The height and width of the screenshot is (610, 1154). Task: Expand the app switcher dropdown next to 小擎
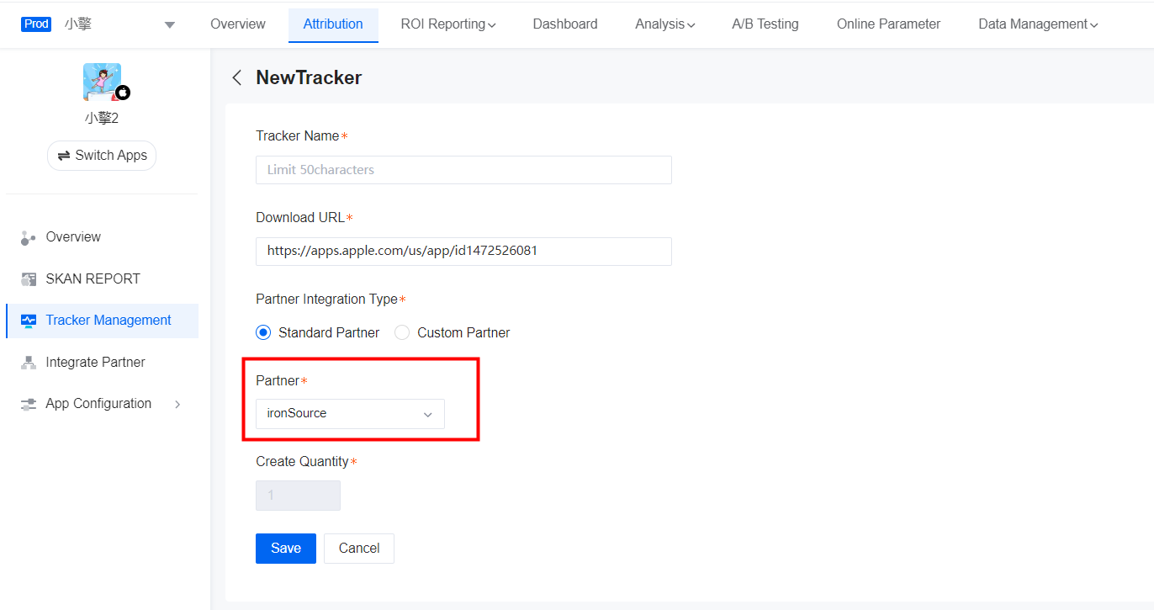pos(169,24)
